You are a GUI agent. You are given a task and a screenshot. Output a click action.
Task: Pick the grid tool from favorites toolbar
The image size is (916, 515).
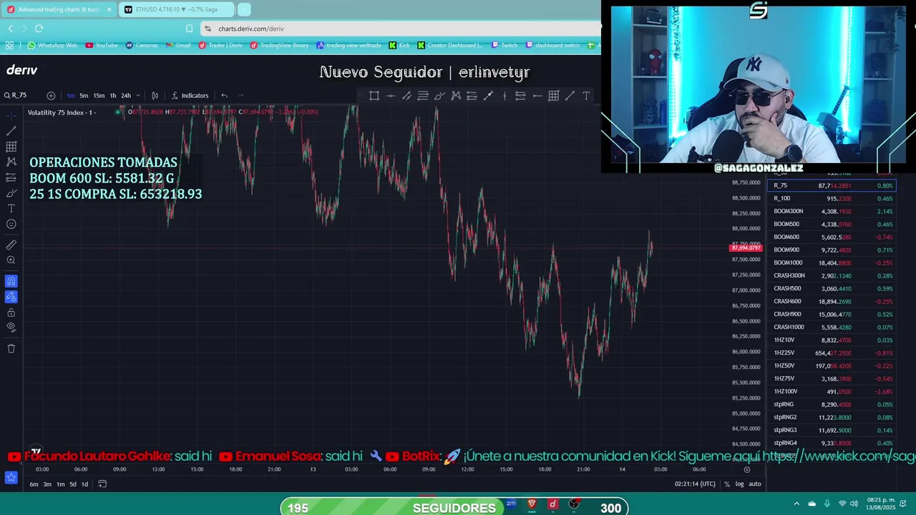tap(554, 96)
